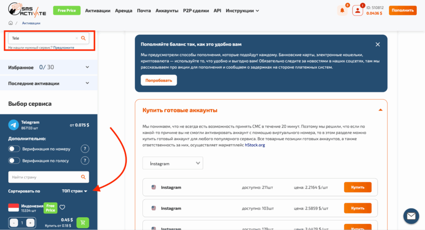The width and height of the screenshot is (425, 230).
Task: Clear the Tele search text with the x
Action: pos(76,38)
